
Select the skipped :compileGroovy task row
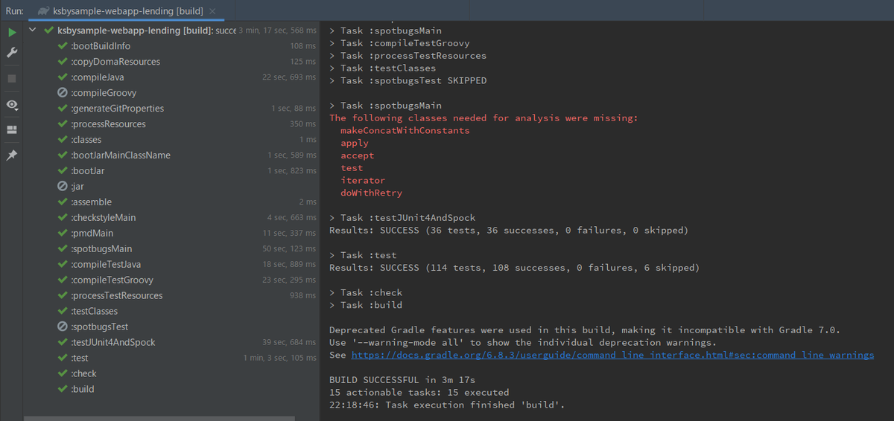coord(172,93)
